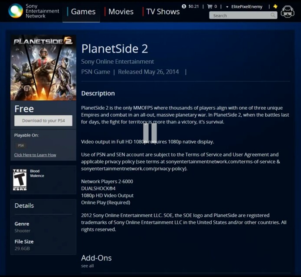
Task: Click the Free price label
Action: [x=24, y=109]
